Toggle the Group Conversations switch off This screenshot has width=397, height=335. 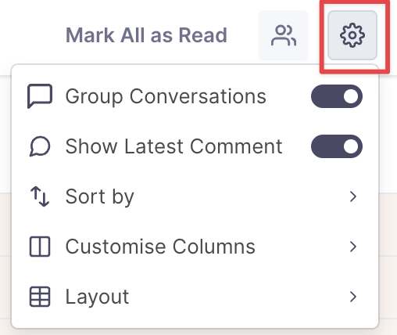[337, 96]
